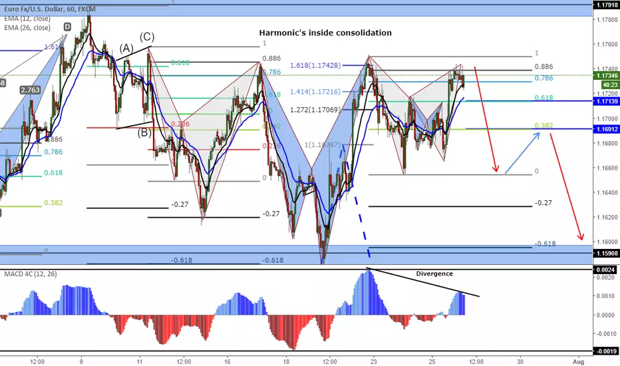Select the 'Harmonic's inside consolidation' text annotation

click(325, 33)
